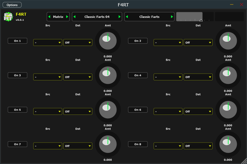Click the 0.000 value under slot 8 knob
The image size is (247, 164).
(228, 160)
